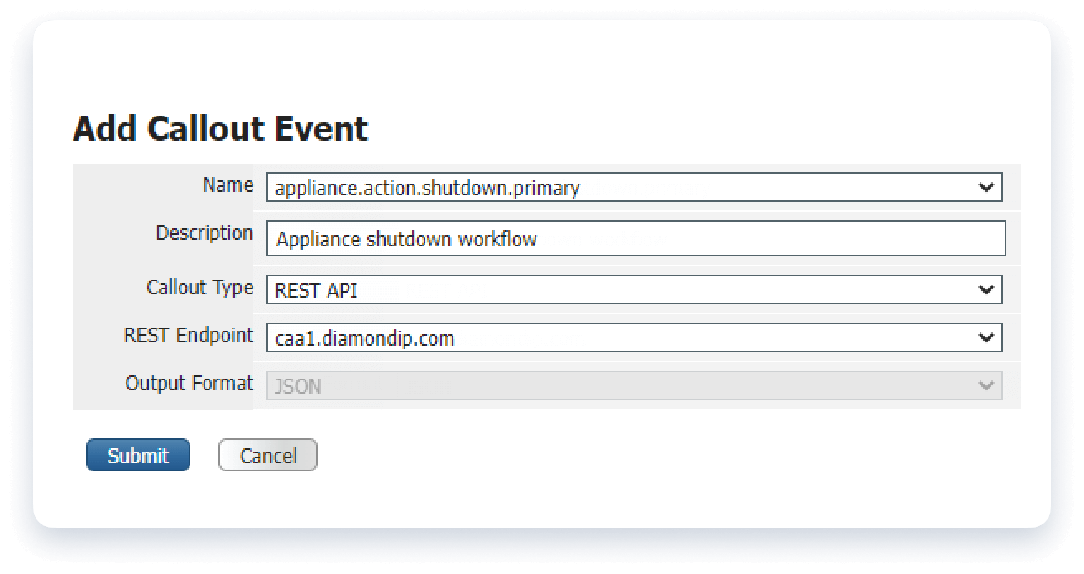Submit the new callout event
The image size is (1084, 574).
[x=137, y=455]
